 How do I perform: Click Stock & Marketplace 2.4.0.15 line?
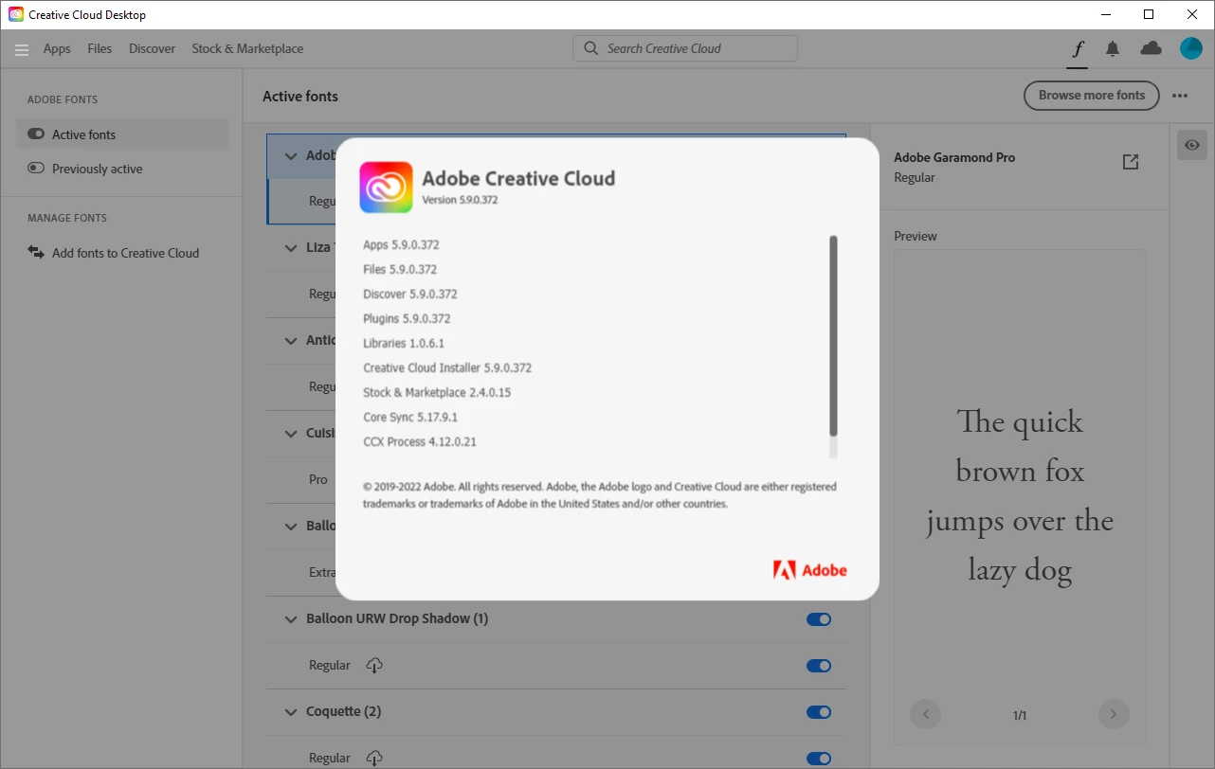click(x=437, y=392)
